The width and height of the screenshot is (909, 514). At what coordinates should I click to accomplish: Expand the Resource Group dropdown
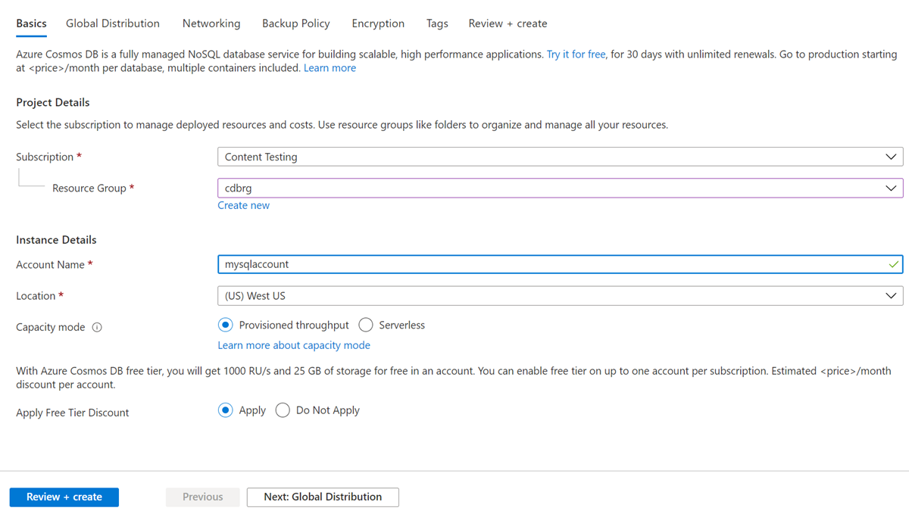(x=560, y=188)
